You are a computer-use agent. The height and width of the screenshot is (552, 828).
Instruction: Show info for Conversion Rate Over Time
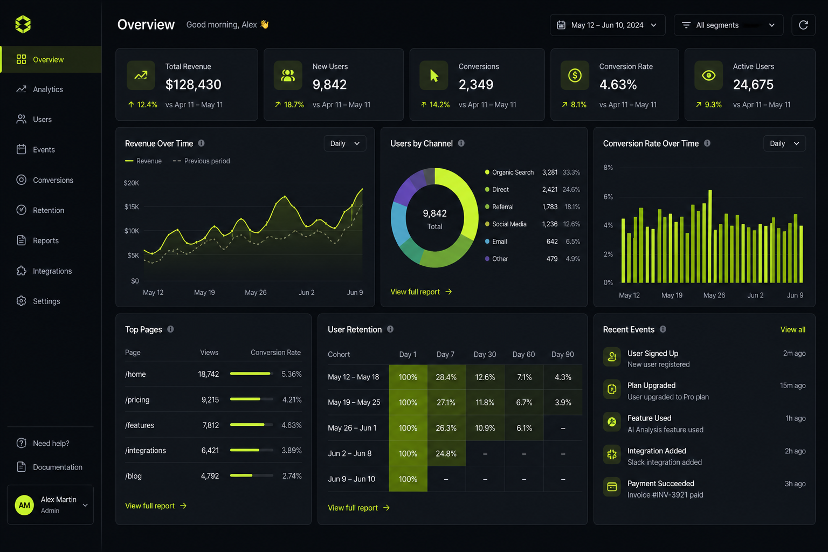click(707, 143)
